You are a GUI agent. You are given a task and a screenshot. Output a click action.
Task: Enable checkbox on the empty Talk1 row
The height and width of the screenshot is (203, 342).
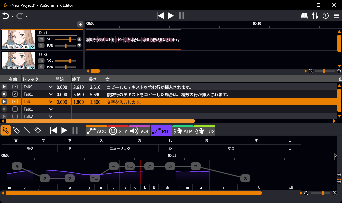tap(15, 109)
